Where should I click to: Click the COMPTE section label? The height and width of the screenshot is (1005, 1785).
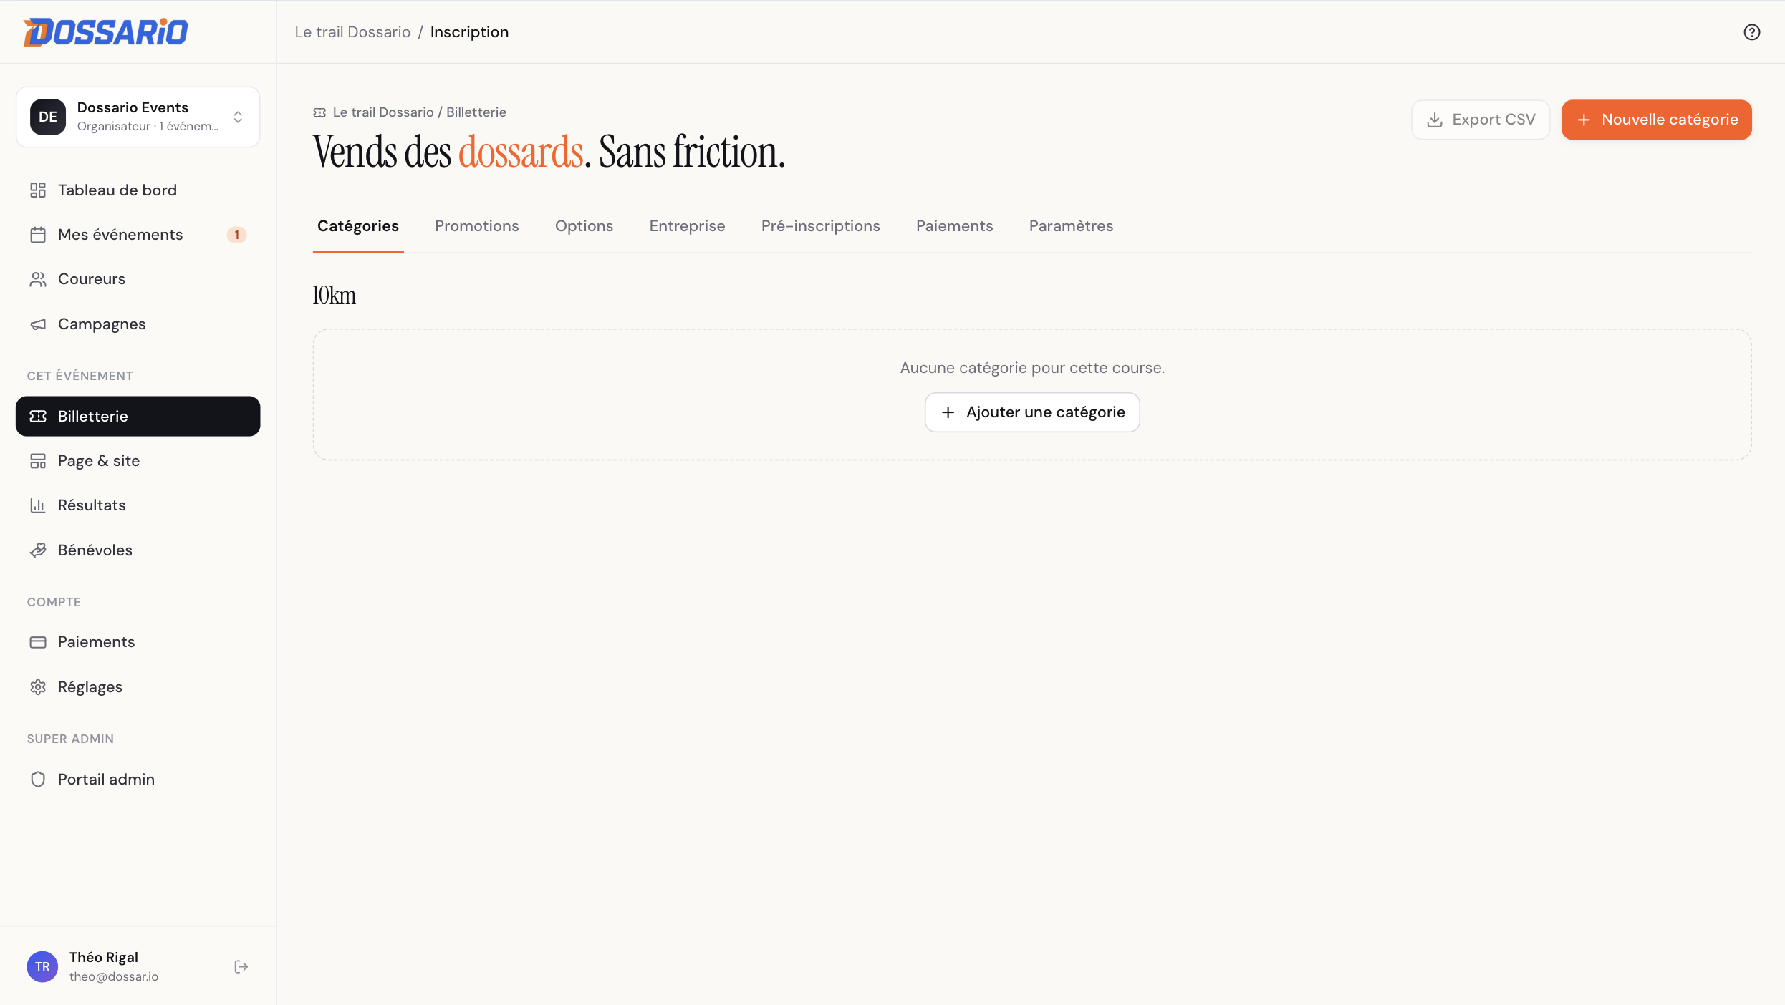54,603
